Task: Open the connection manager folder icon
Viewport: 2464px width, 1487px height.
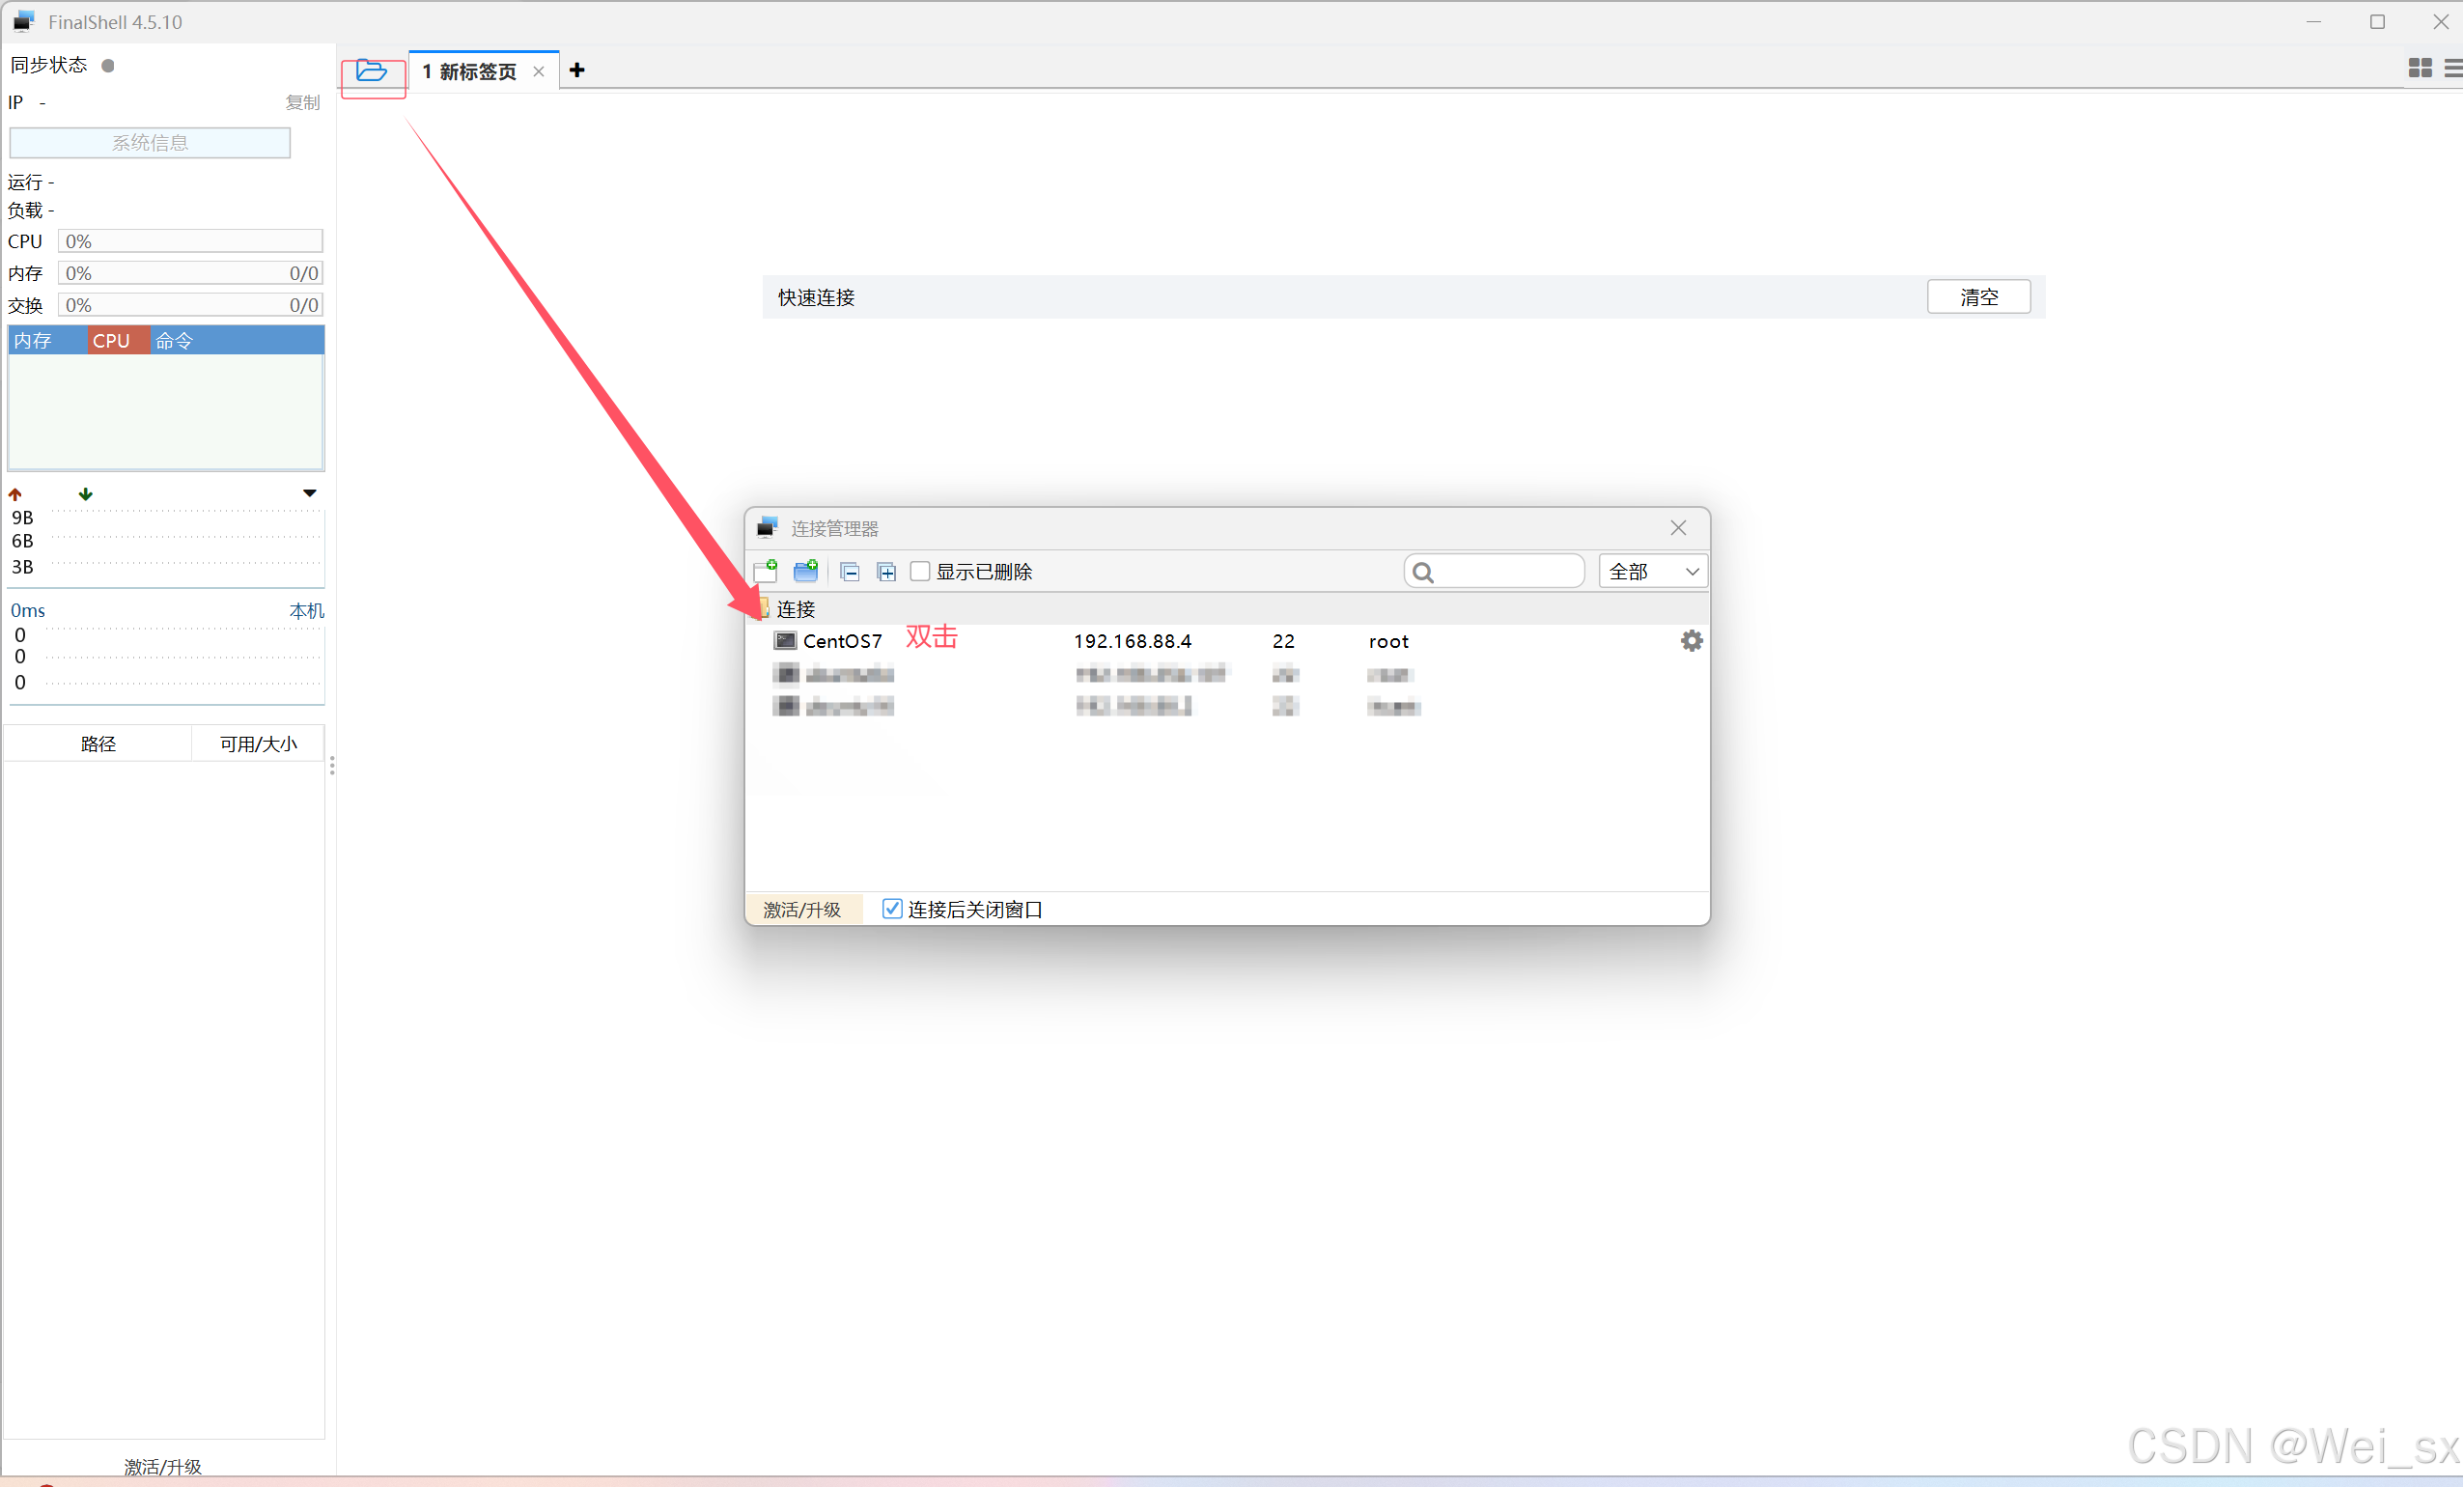Action: tap(371, 71)
